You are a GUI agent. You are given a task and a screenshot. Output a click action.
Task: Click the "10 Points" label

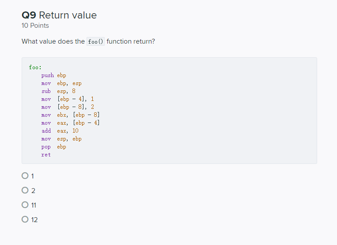35,26
